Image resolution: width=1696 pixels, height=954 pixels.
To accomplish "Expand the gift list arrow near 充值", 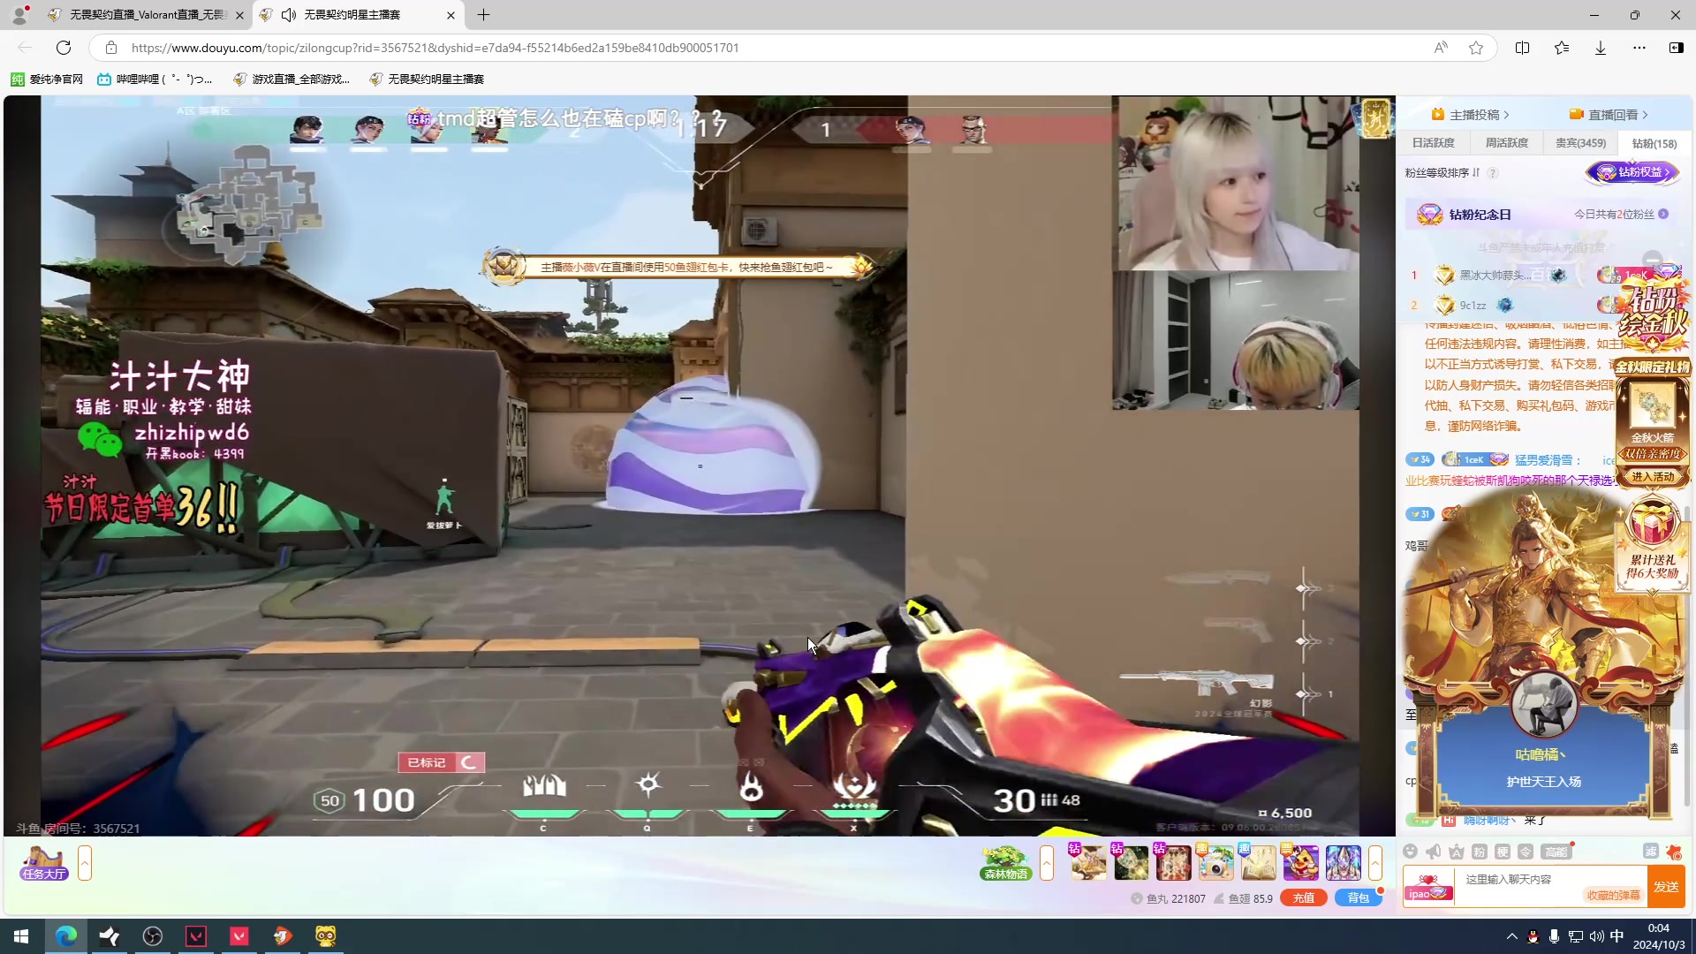I will 1375,863.
